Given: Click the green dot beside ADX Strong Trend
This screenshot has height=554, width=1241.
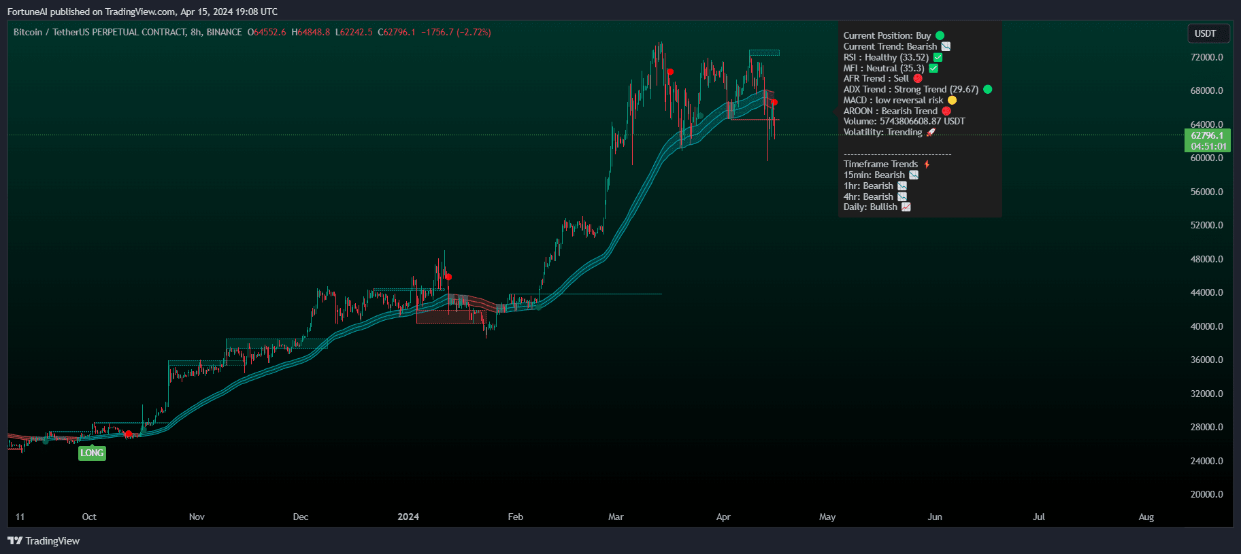Looking at the screenshot, I should tap(987, 89).
